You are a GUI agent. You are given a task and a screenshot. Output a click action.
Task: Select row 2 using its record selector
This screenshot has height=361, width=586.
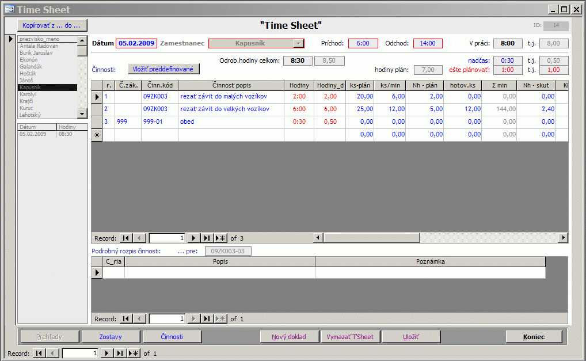(x=97, y=109)
